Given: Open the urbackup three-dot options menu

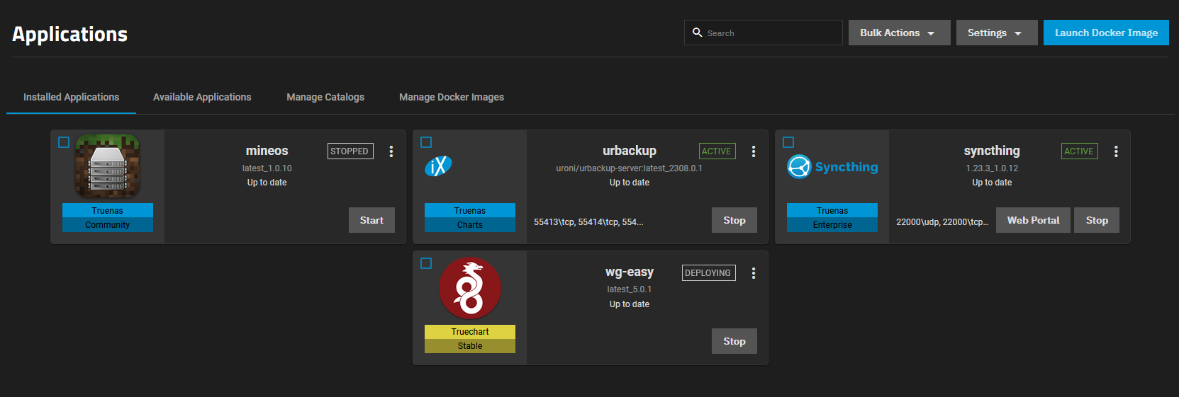Looking at the screenshot, I should tap(754, 151).
